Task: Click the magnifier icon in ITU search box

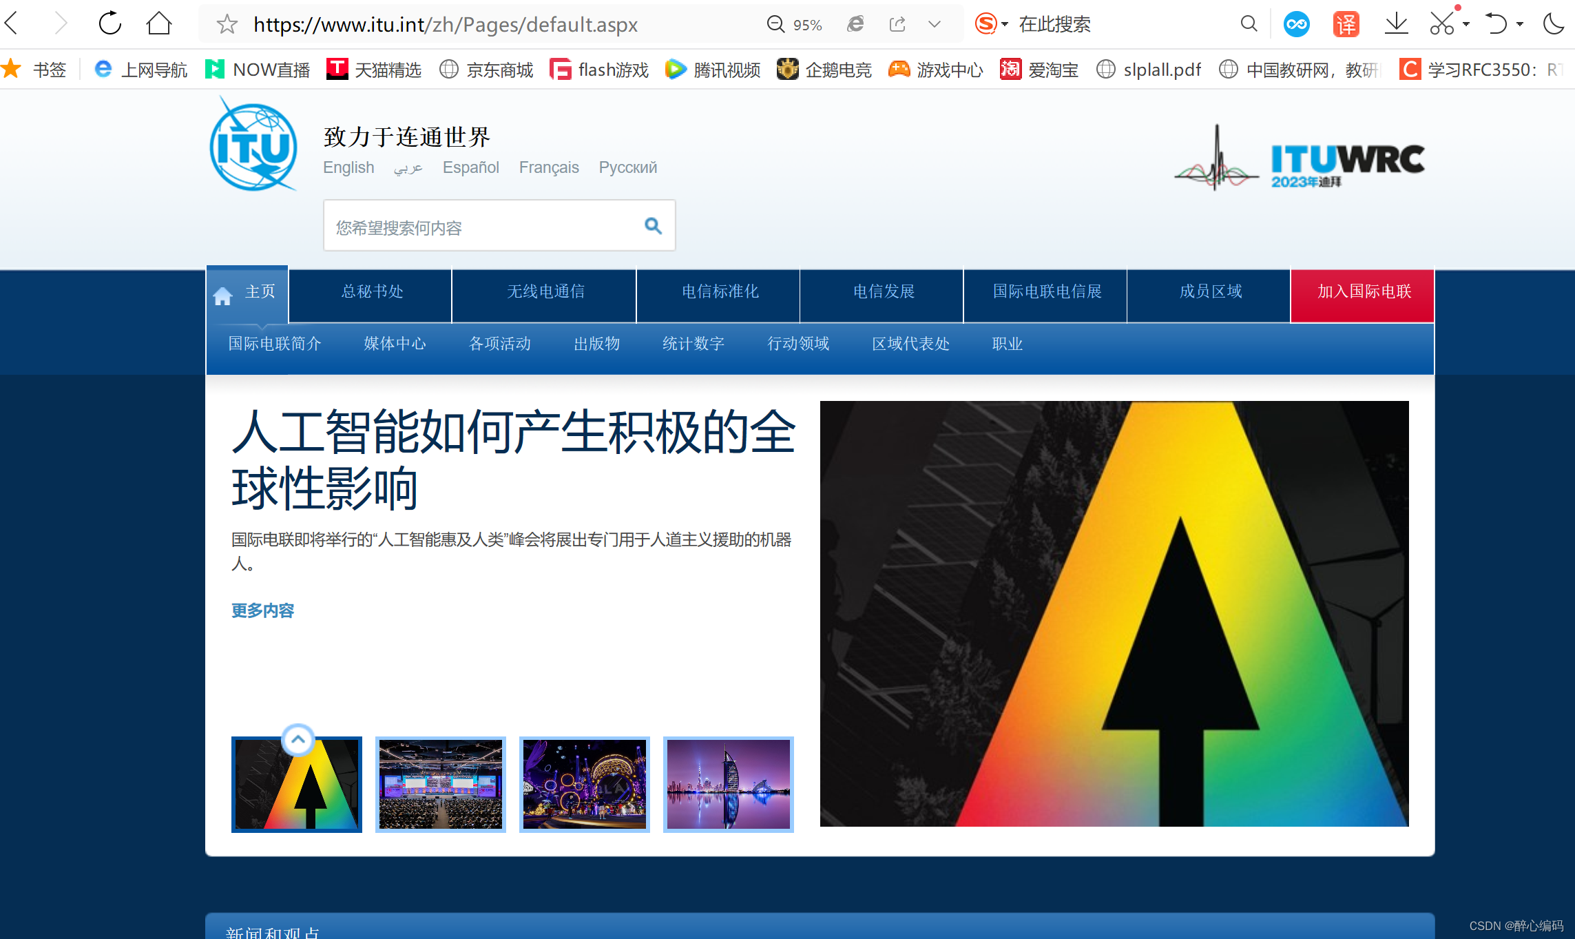Action: tap(653, 225)
